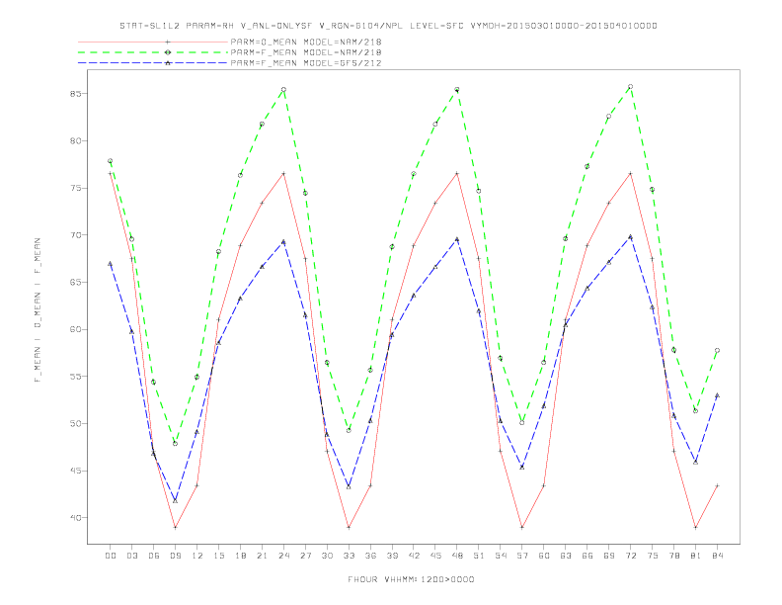Screen dimensions: 782x605
Task: Click the x-axis tick label 30
Action: point(327,556)
